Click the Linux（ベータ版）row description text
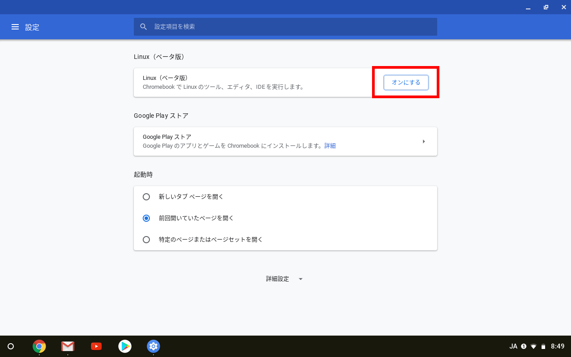 tap(224, 87)
